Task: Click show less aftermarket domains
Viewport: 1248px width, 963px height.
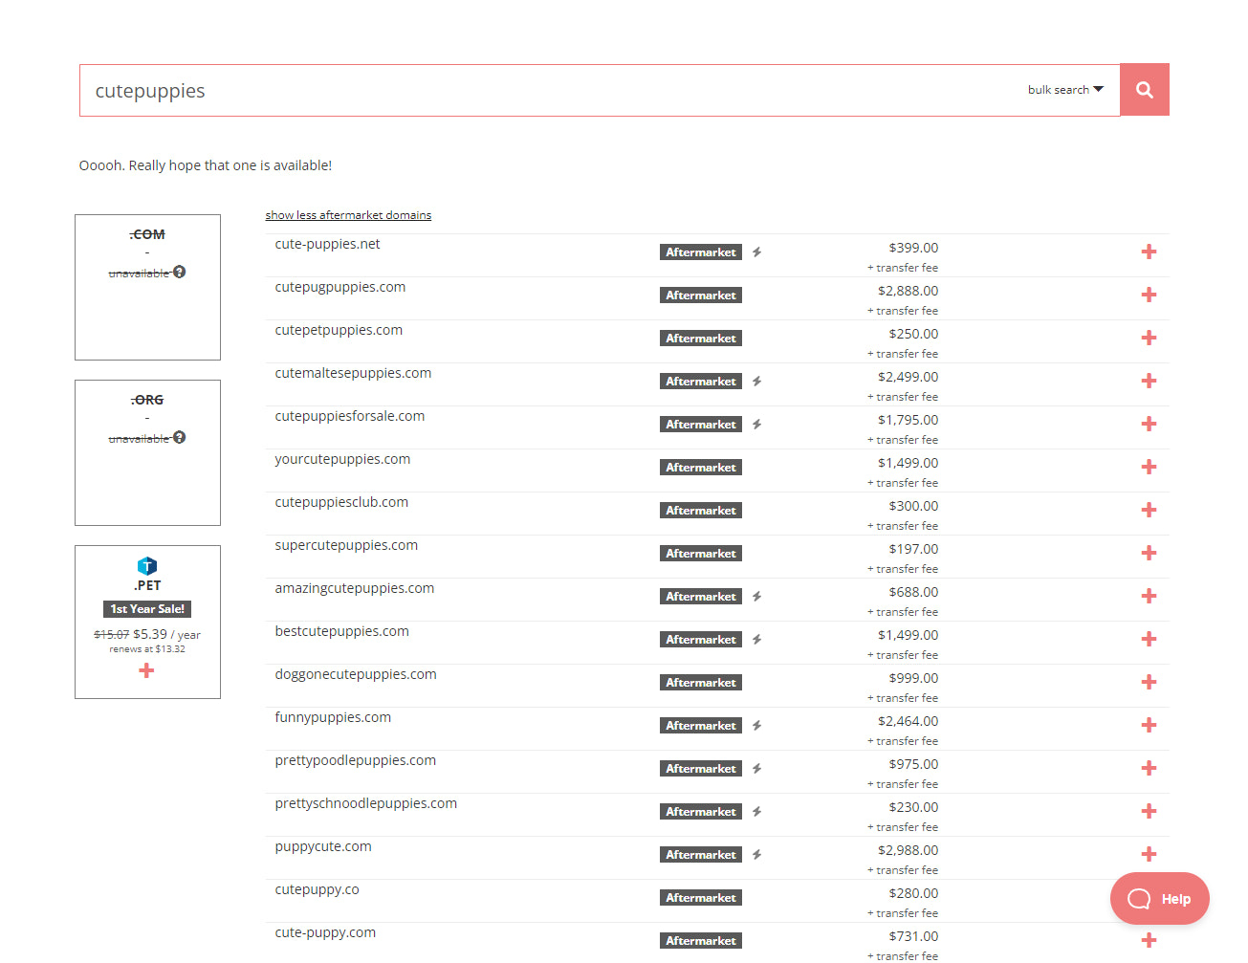Action: (348, 214)
